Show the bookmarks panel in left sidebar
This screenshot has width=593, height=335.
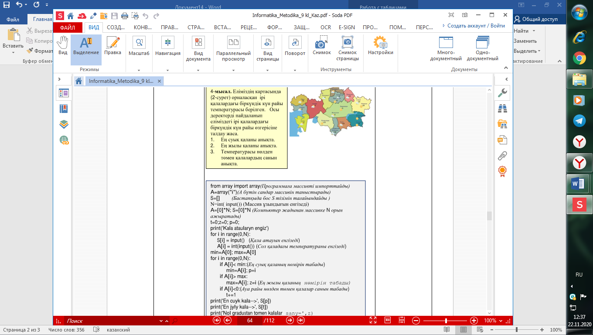coord(64,109)
